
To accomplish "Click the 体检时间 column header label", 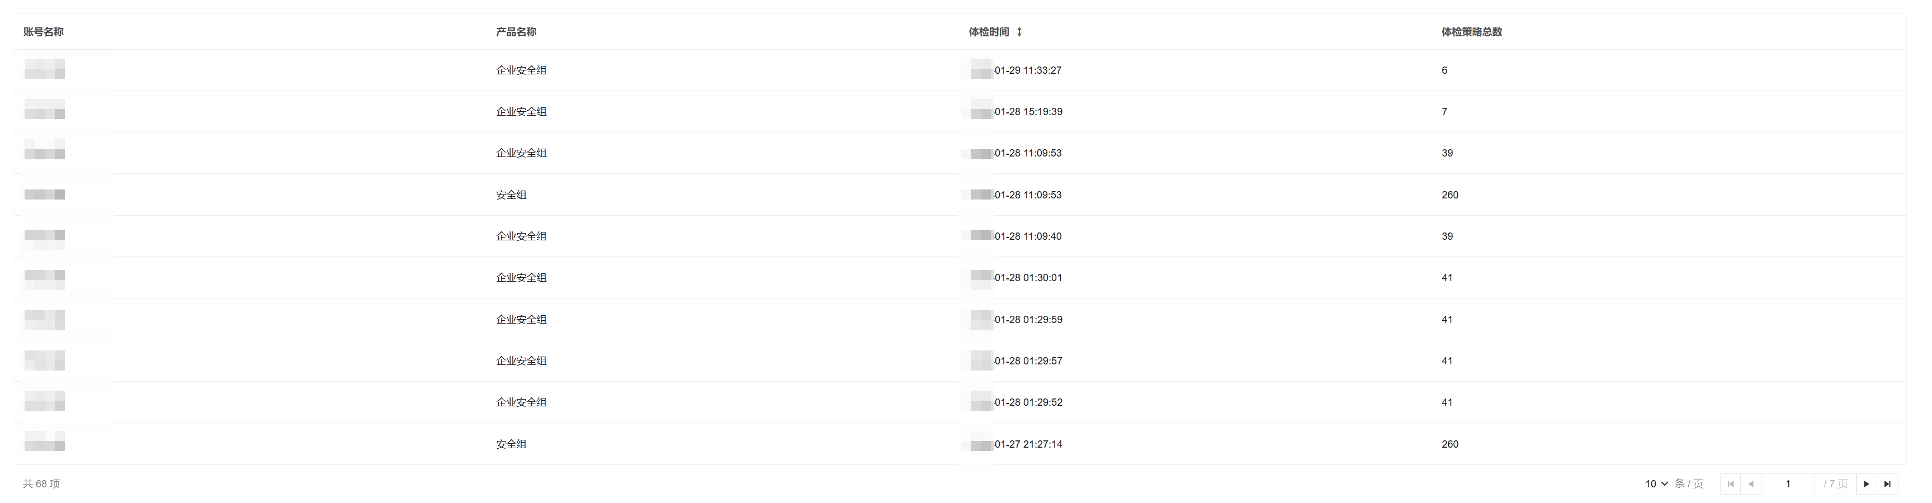I will click(989, 32).
